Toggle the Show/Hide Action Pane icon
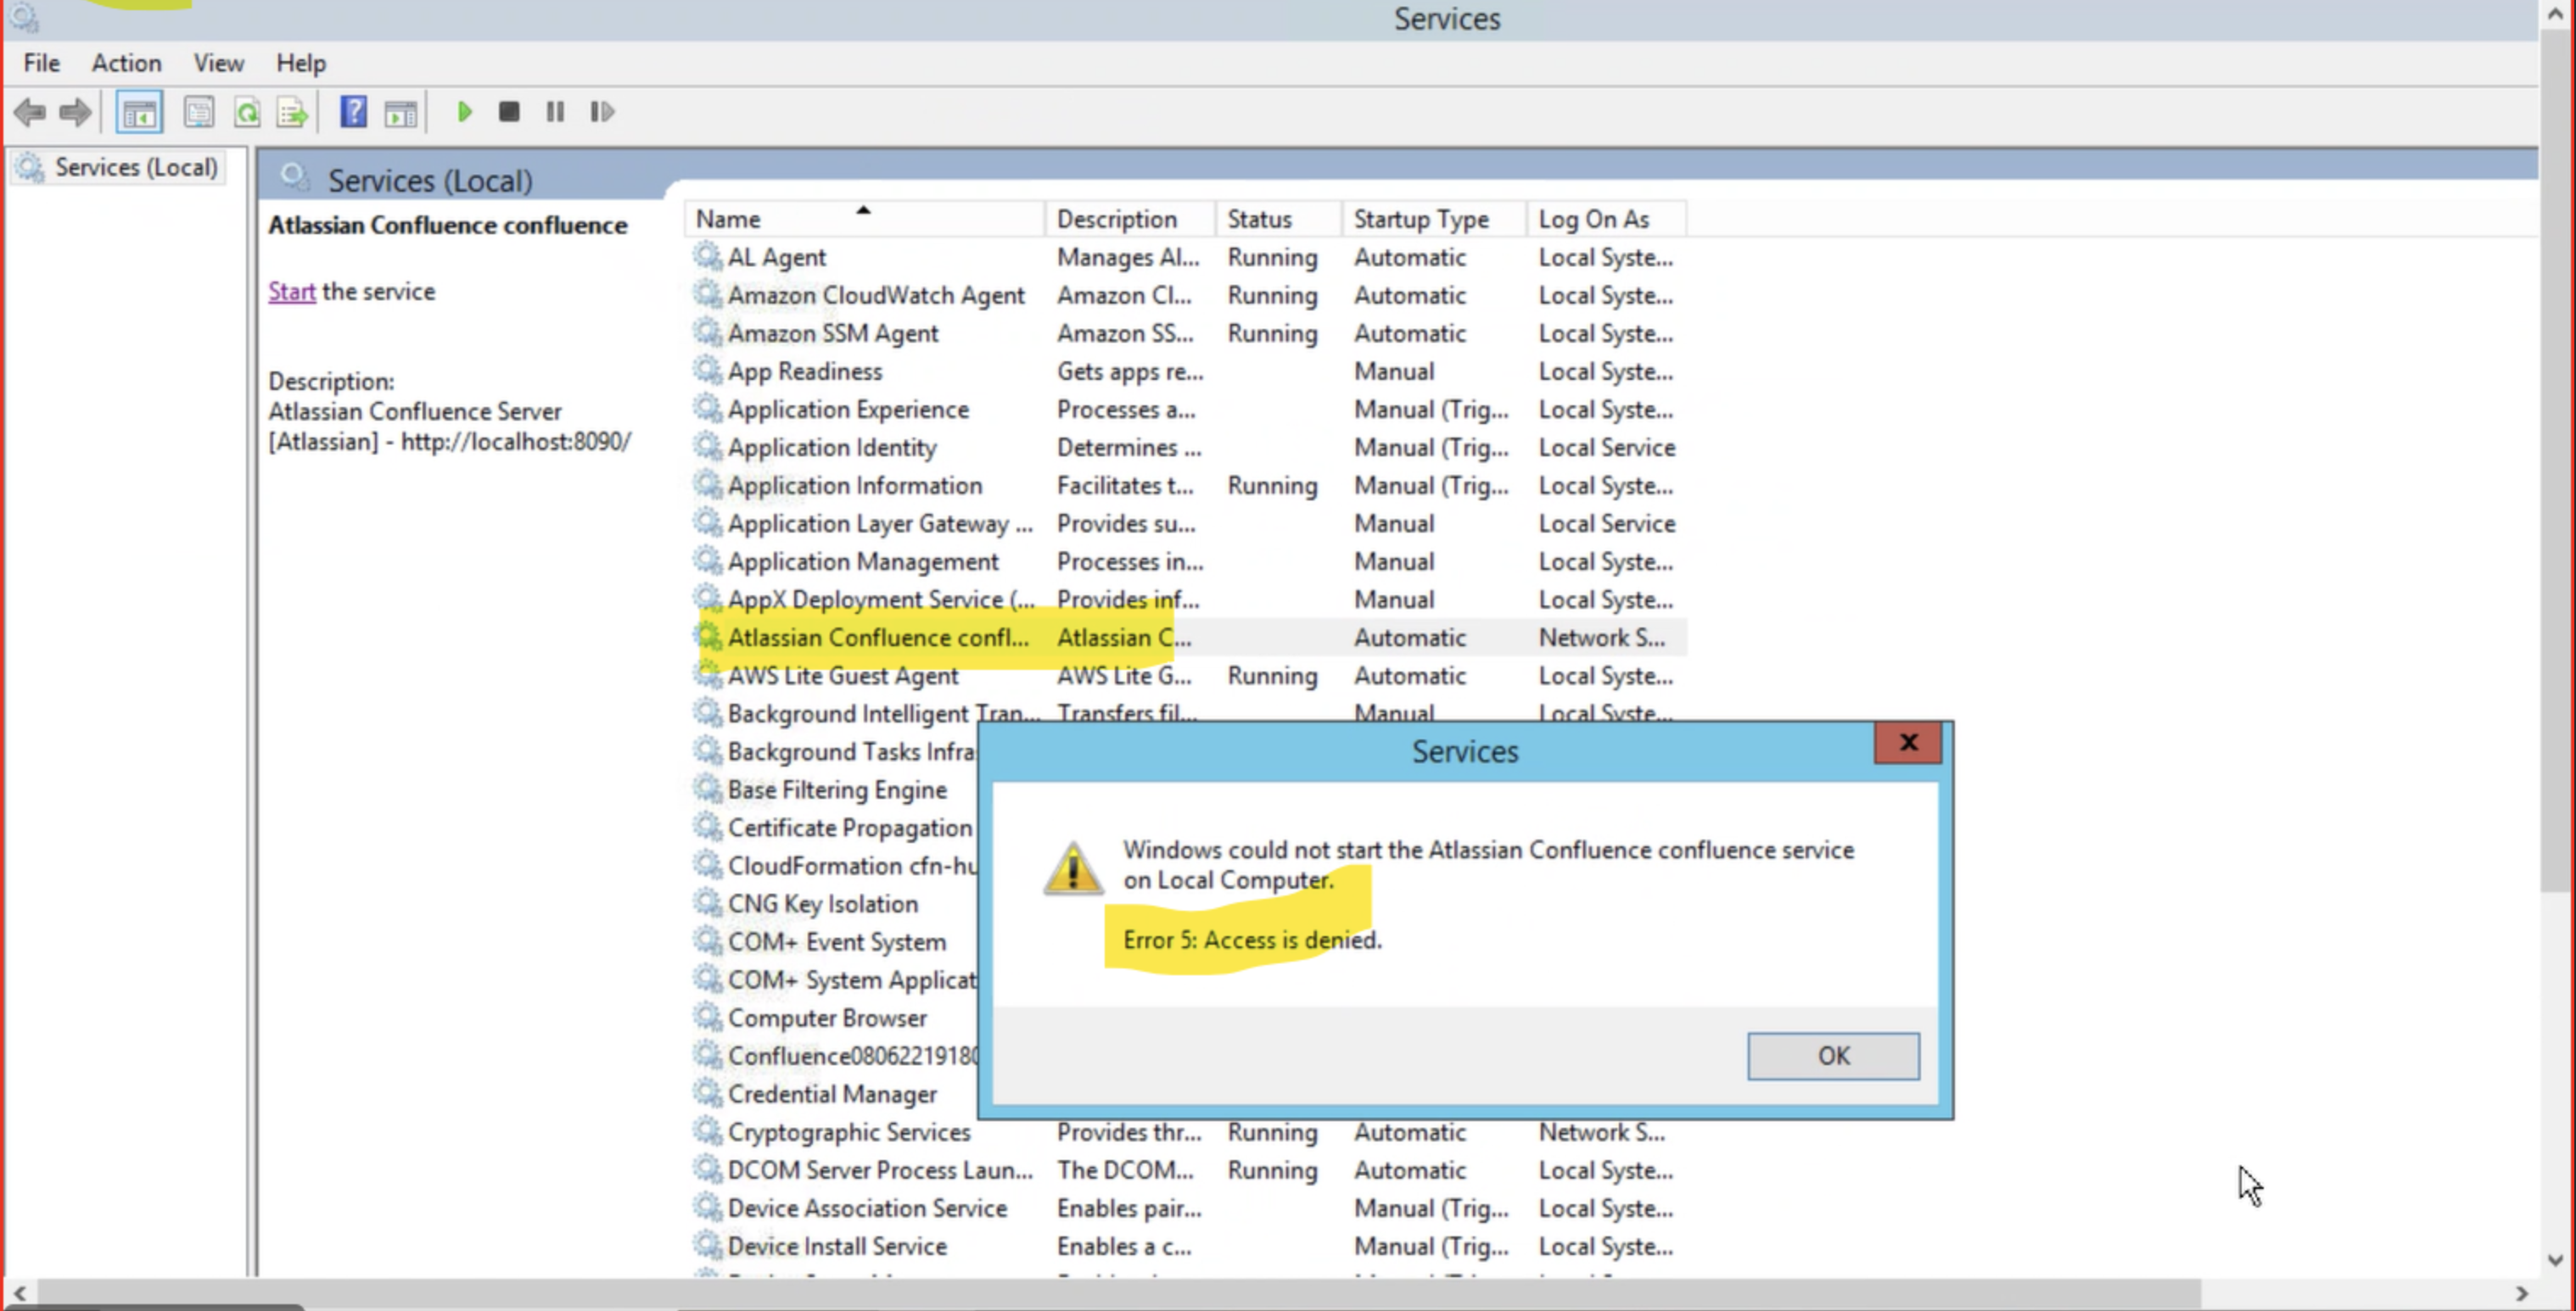2576x1311 pixels. 401,112
